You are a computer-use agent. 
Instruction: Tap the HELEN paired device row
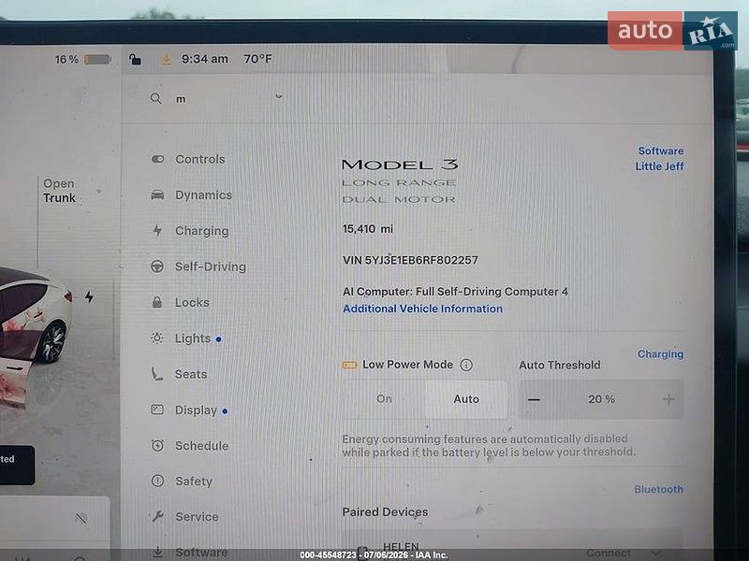[x=512, y=547]
